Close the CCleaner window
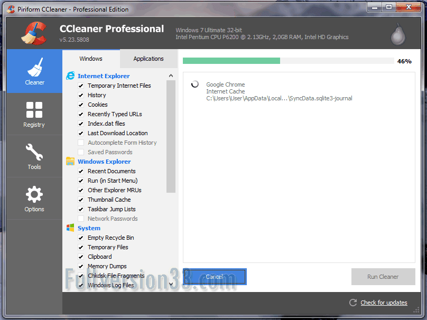The width and height of the screenshot is (427, 320). (409, 7)
